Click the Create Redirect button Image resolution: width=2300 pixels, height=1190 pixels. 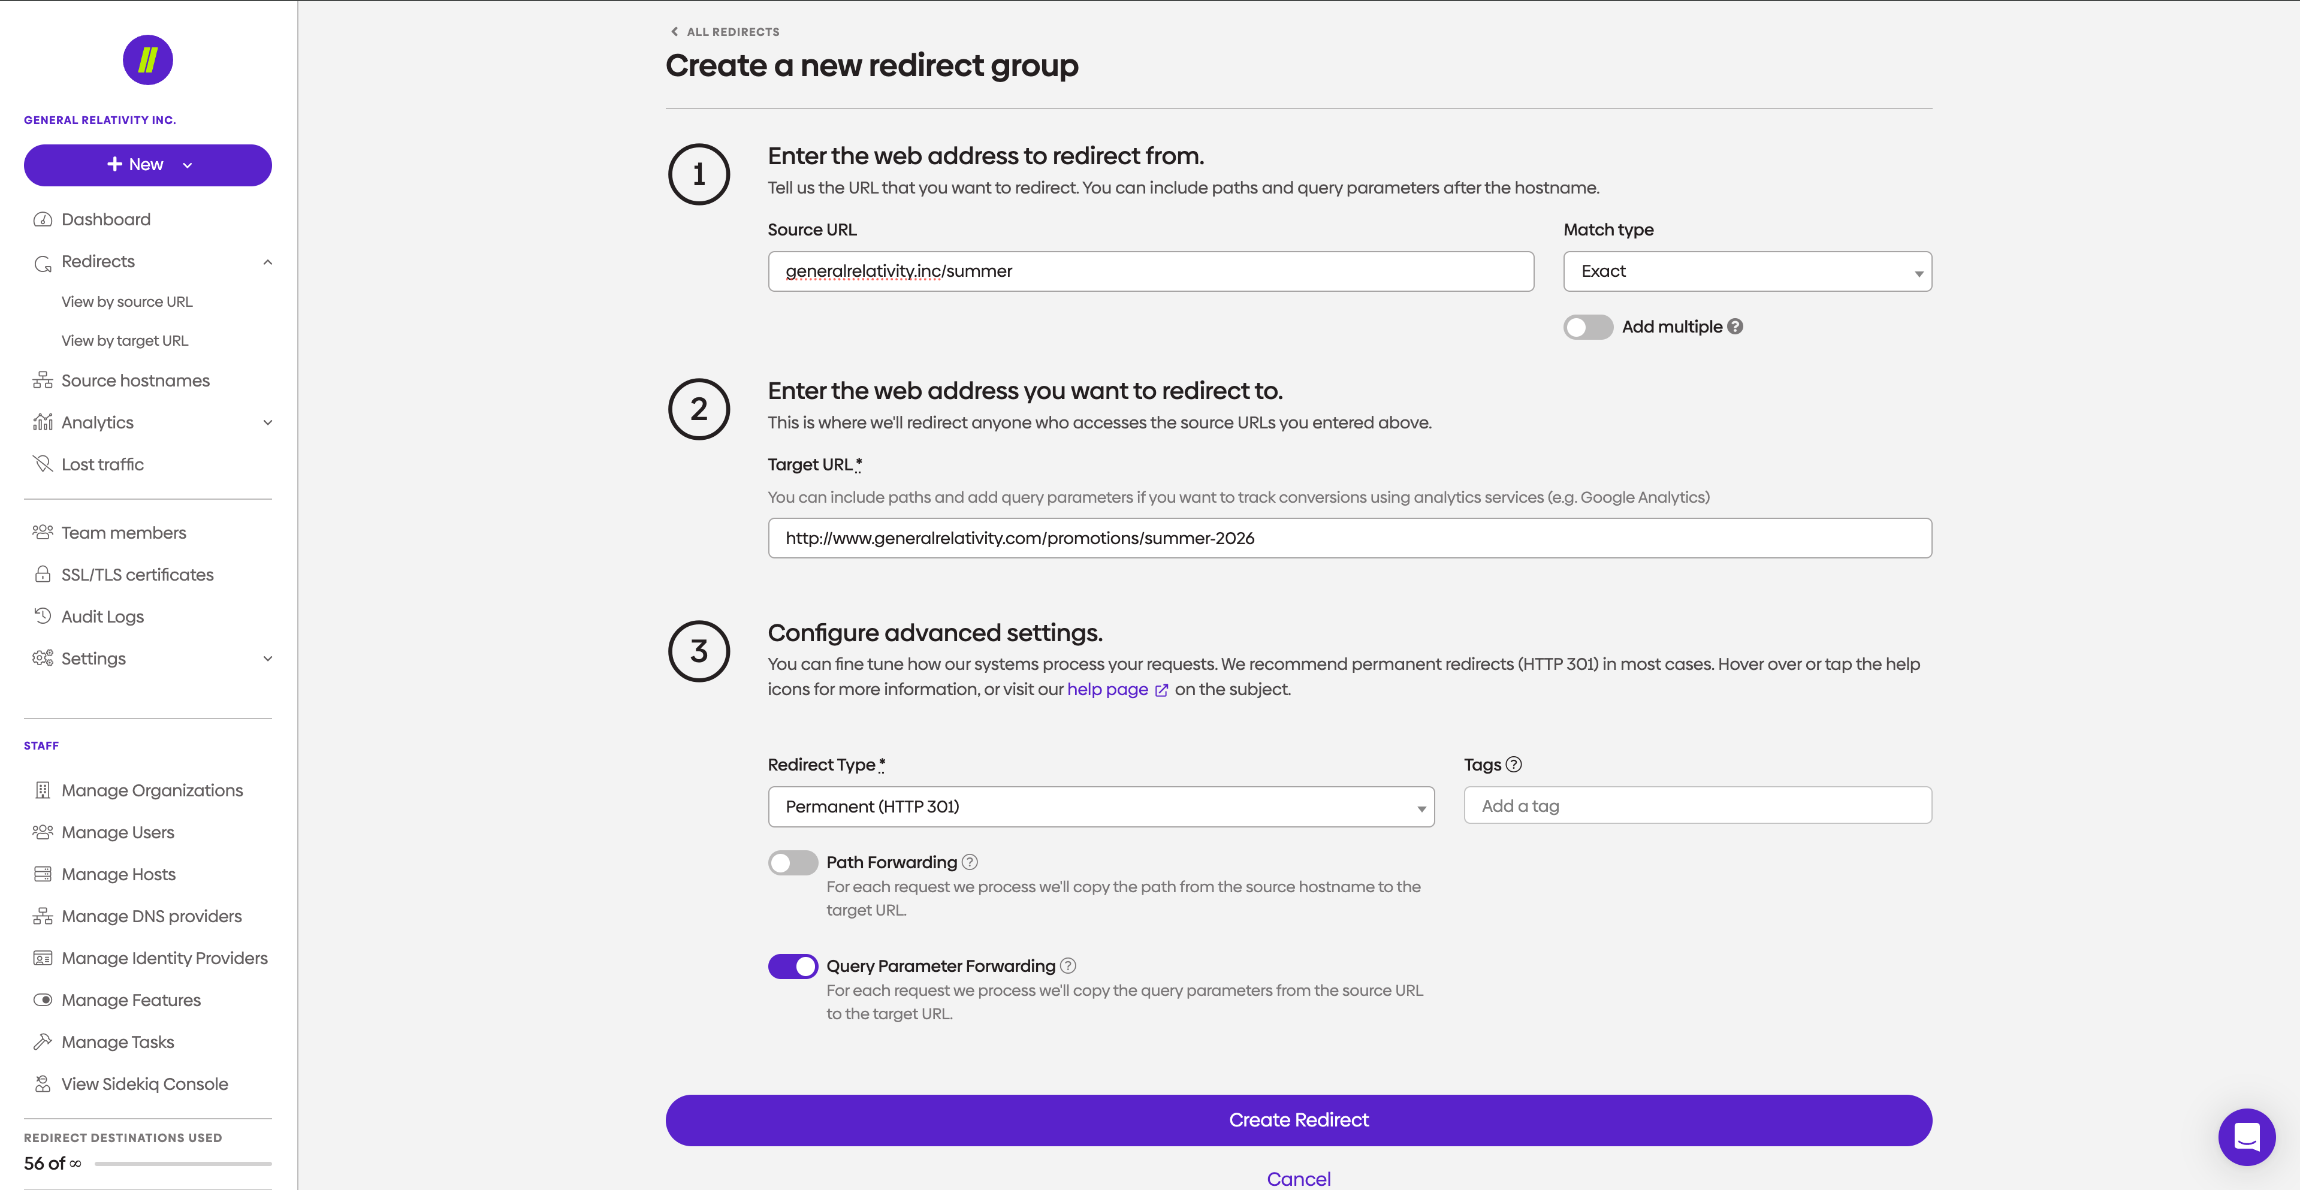click(1297, 1119)
